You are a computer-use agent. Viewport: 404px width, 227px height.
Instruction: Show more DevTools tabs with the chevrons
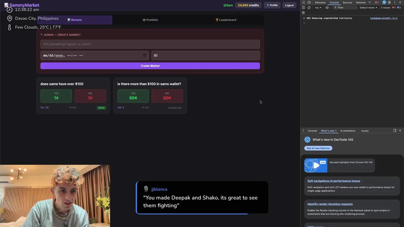point(370,3)
